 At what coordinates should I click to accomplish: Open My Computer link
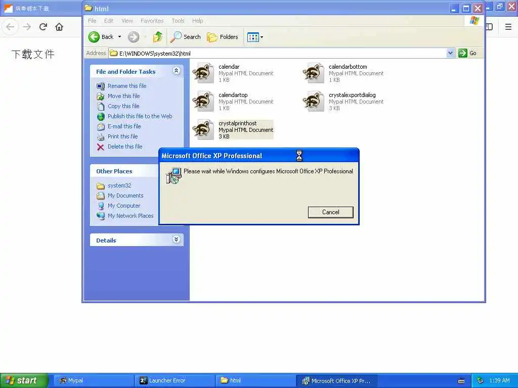(124, 206)
